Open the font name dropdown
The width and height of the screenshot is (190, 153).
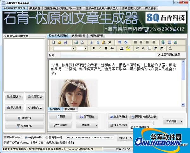tap(73, 48)
